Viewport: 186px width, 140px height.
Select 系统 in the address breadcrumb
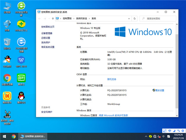[x=94, y=18]
